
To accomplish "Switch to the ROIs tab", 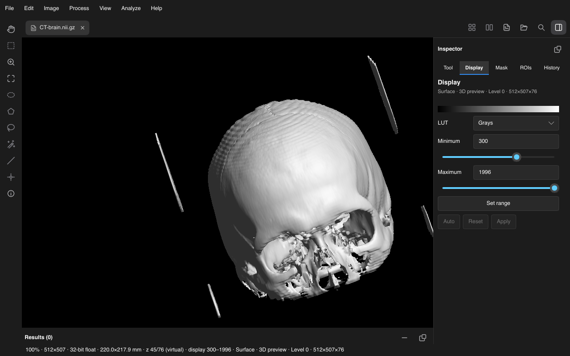I will (526, 68).
